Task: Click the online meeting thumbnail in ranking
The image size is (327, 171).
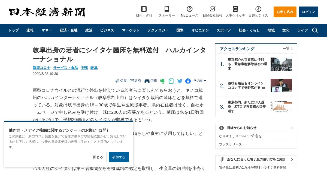Action: [281, 85]
